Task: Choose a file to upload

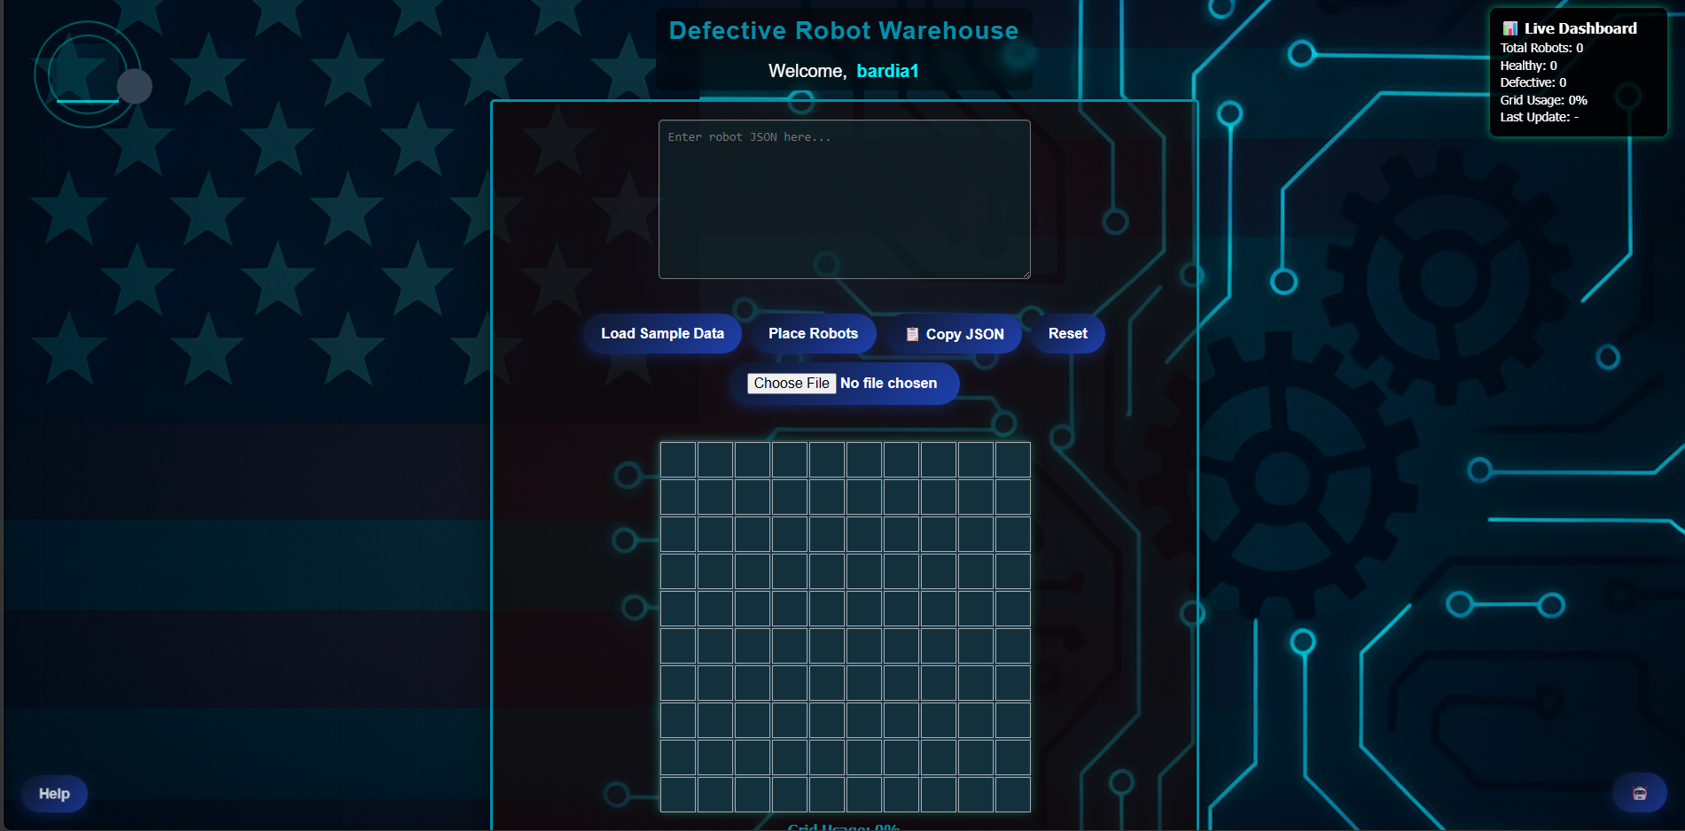Action: click(792, 383)
